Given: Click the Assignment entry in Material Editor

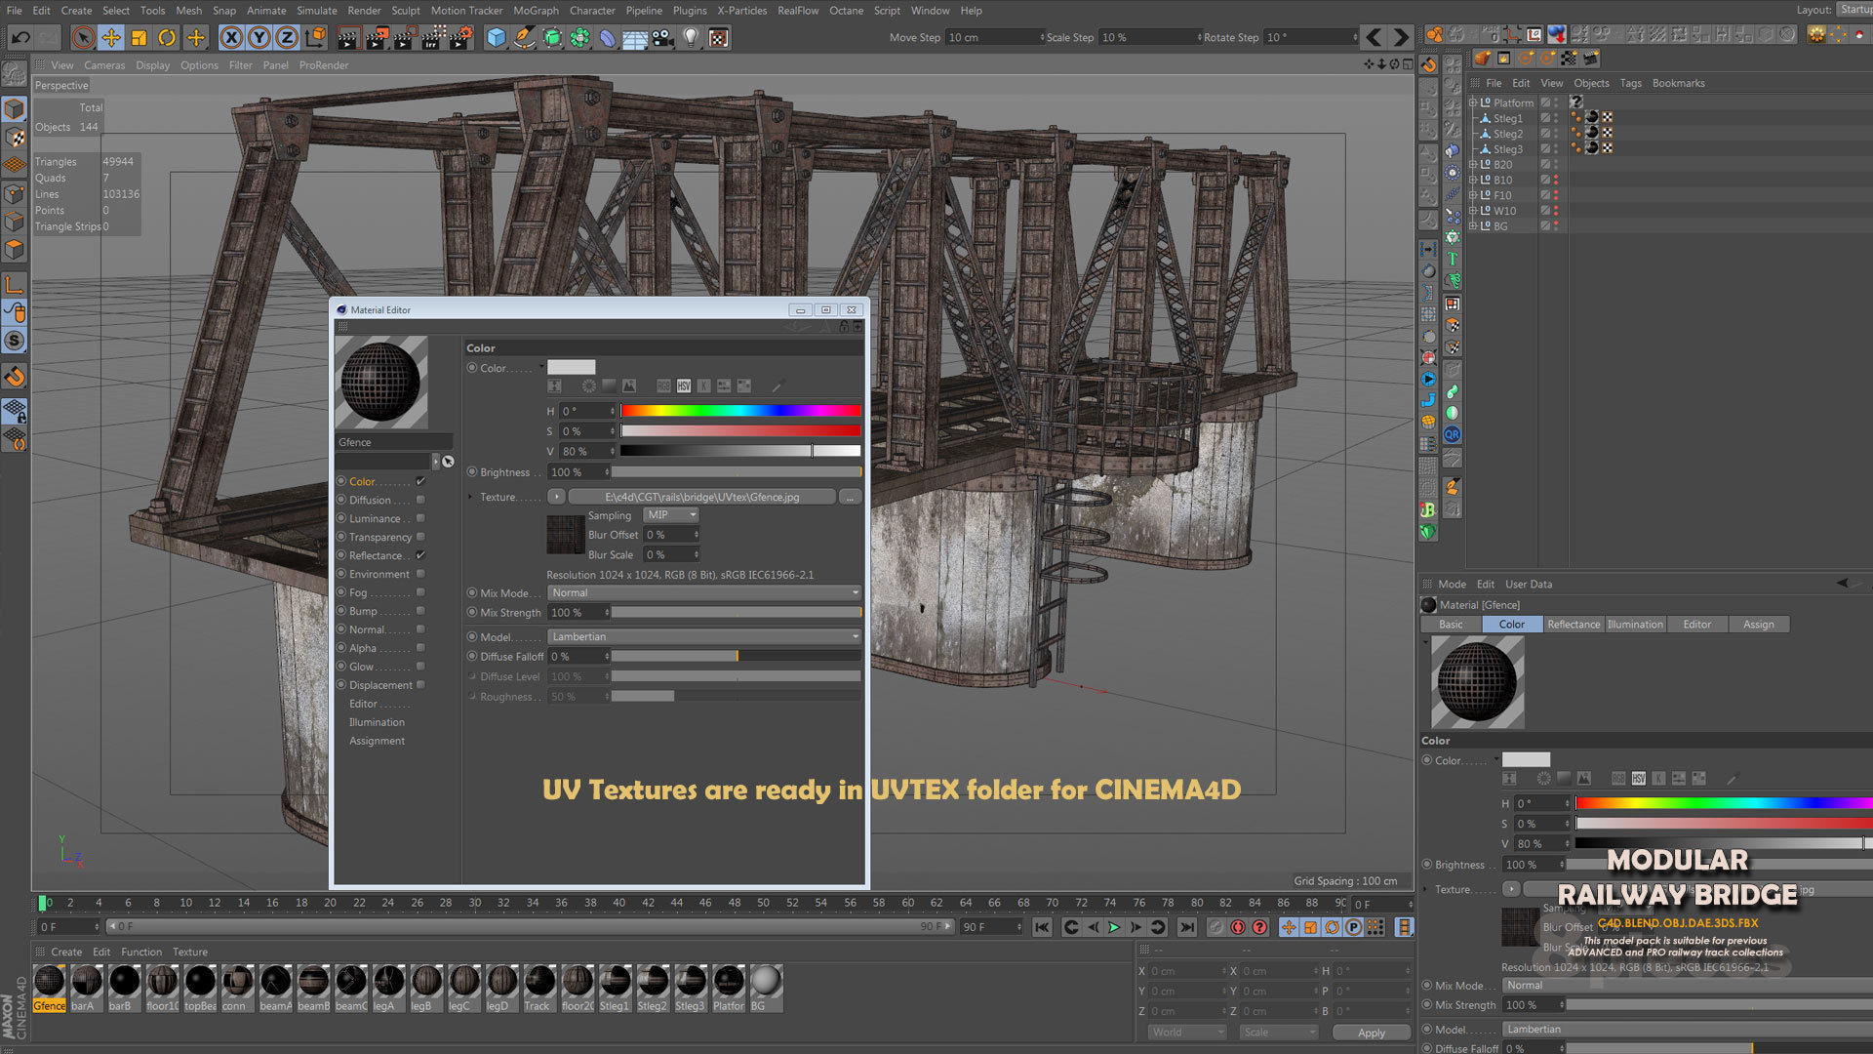Looking at the screenshot, I should 377,741.
